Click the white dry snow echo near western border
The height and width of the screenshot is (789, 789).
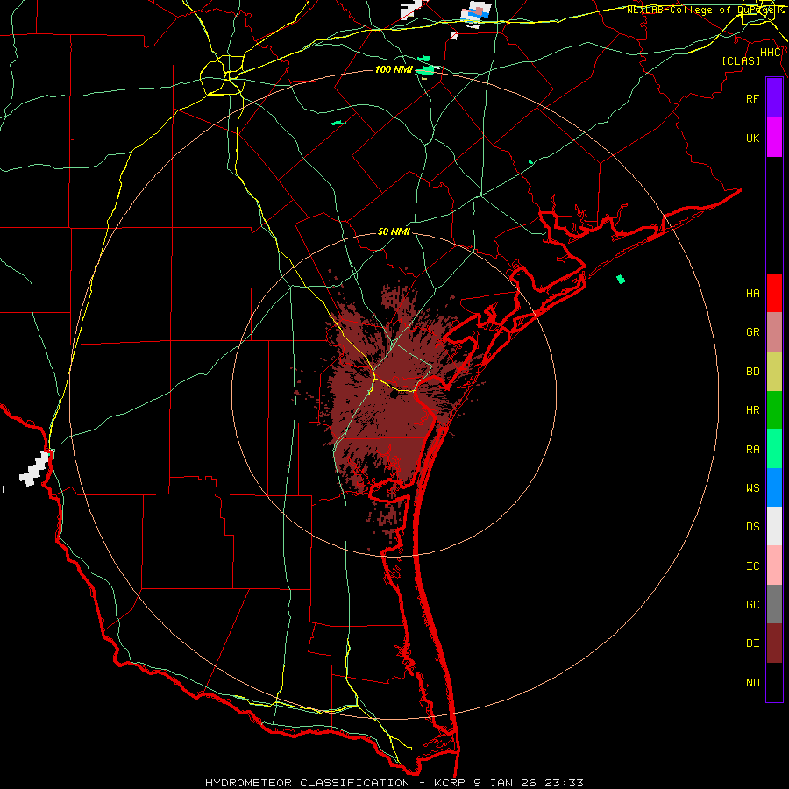click(x=35, y=468)
